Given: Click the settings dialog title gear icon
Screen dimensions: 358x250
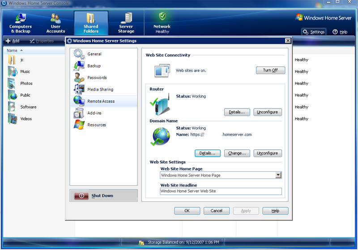Looking at the screenshot, I should tap(69, 41).
